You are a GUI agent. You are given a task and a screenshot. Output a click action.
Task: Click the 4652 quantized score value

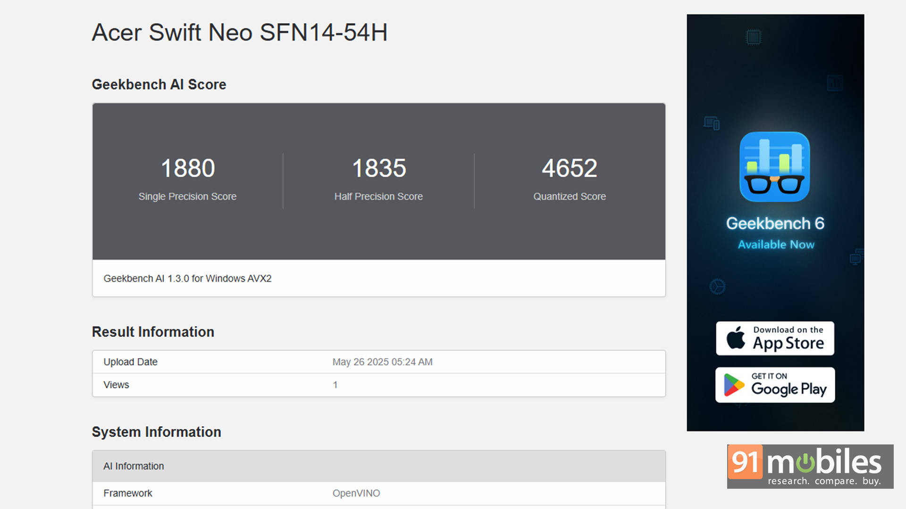(570, 168)
